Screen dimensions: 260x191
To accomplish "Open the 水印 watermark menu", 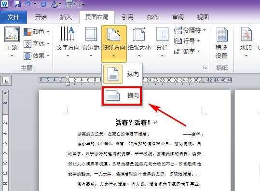I will click(x=246, y=42).
